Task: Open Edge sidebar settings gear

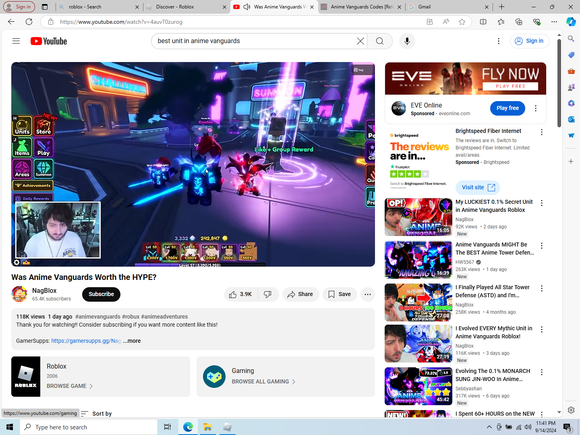Action: pyautogui.click(x=571, y=410)
